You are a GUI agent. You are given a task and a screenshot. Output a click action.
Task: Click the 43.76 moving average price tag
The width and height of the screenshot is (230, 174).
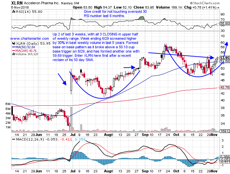tap(224, 88)
